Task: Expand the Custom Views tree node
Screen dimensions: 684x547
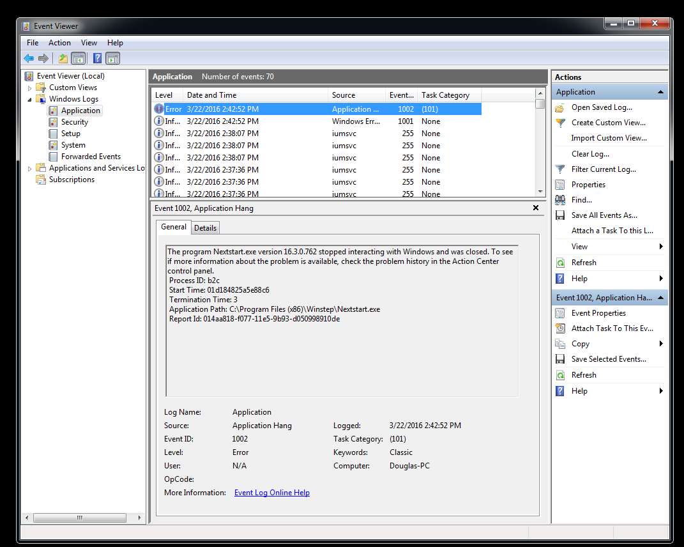Action: click(29, 88)
